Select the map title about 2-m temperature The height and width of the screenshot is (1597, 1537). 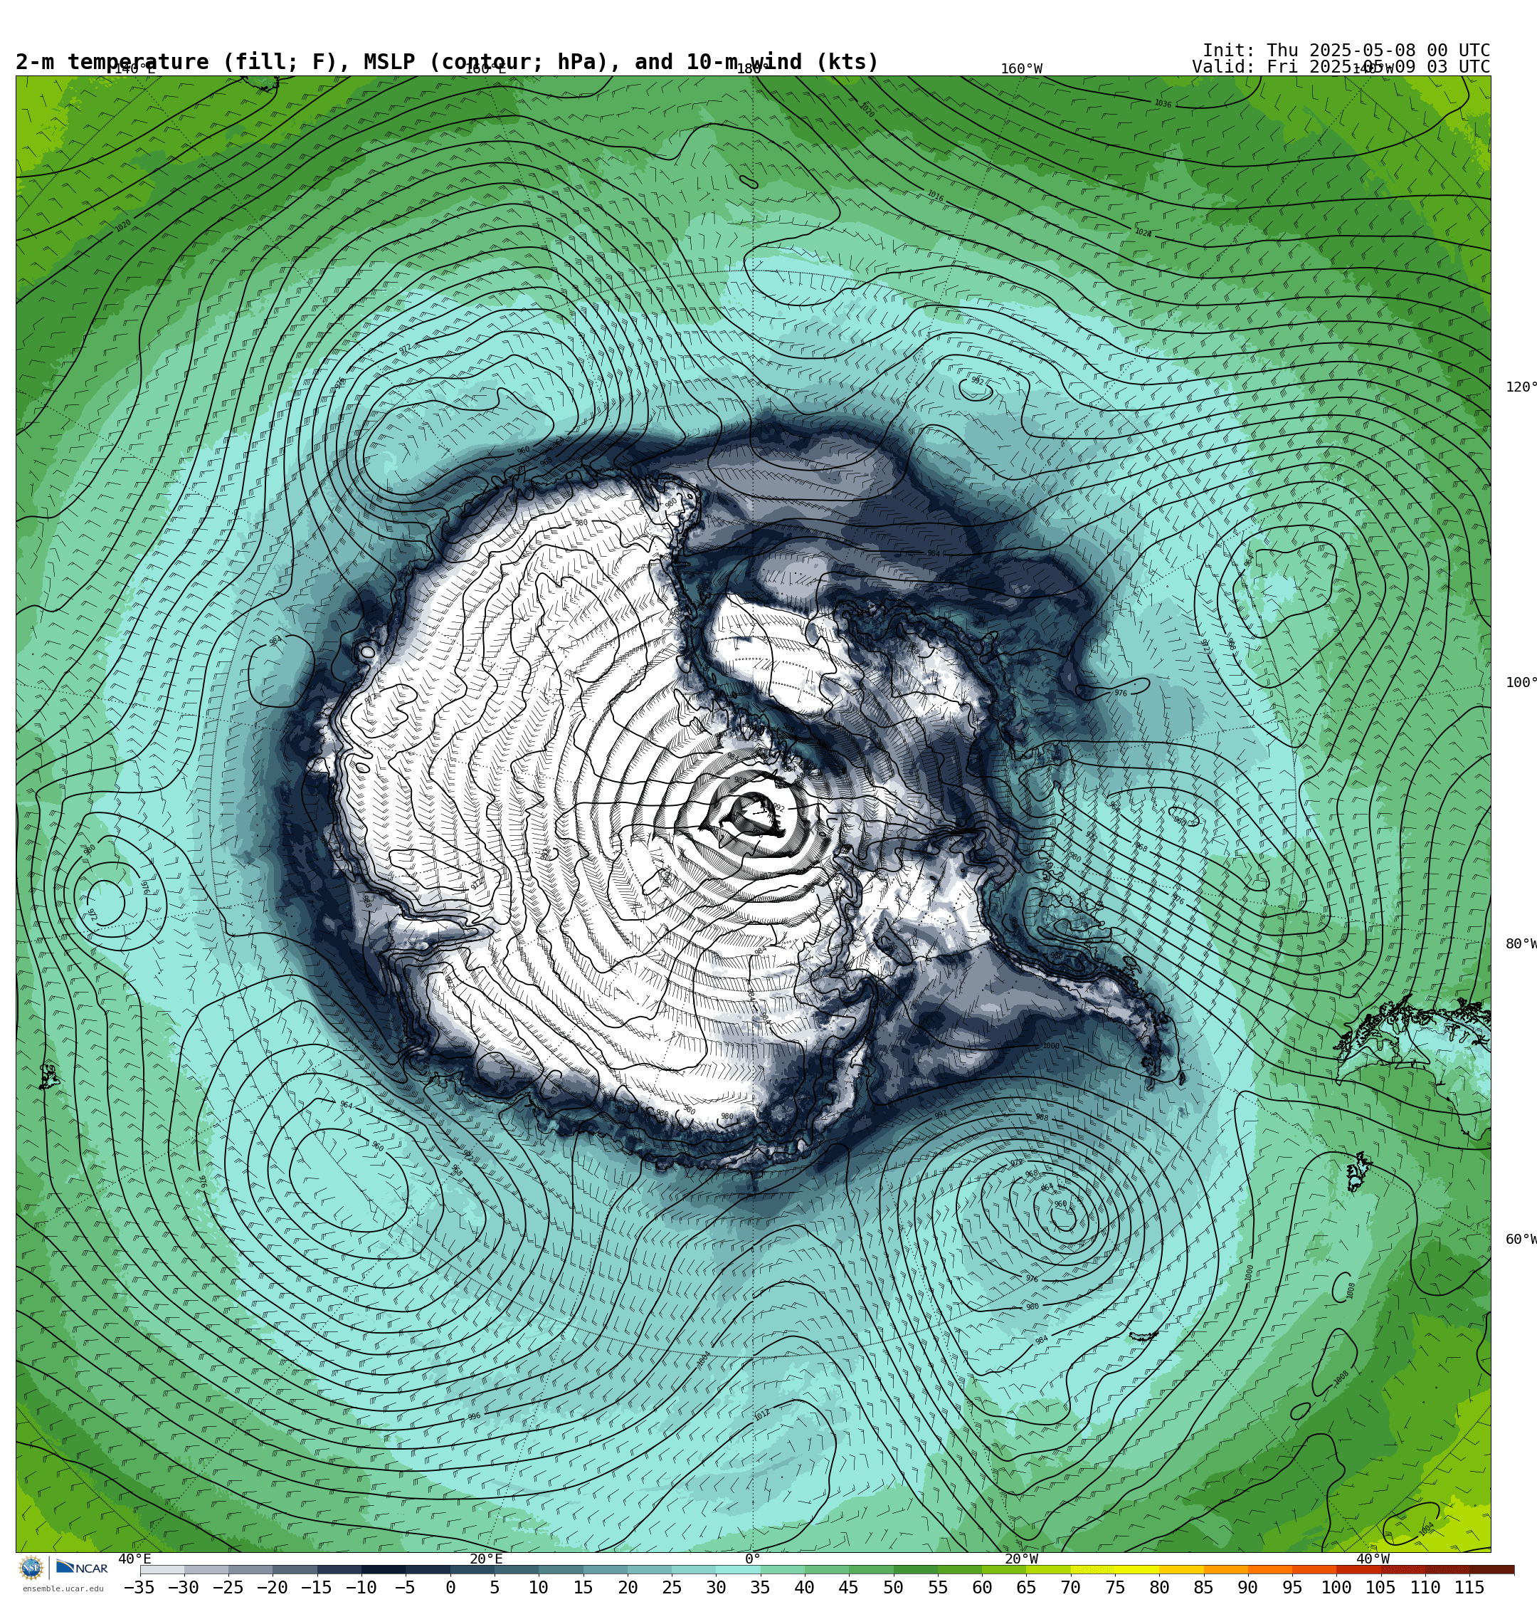(x=447, y=62)
